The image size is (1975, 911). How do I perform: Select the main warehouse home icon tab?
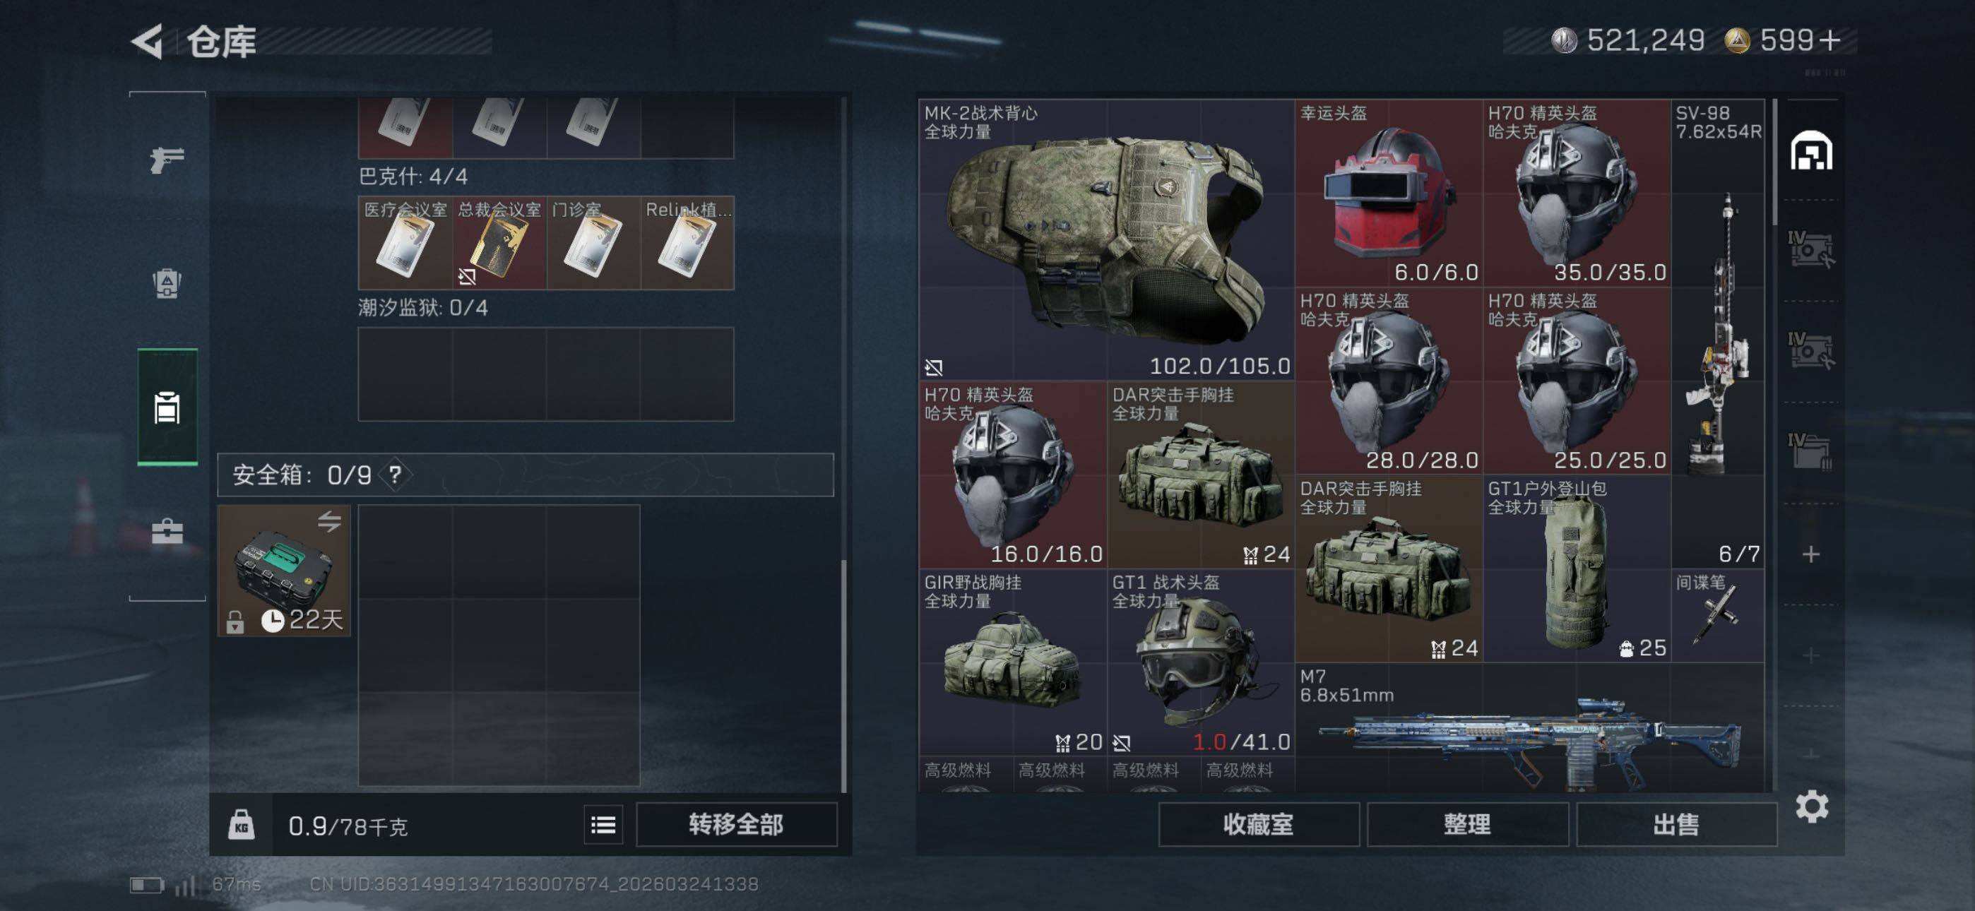tap(1811, 150)
